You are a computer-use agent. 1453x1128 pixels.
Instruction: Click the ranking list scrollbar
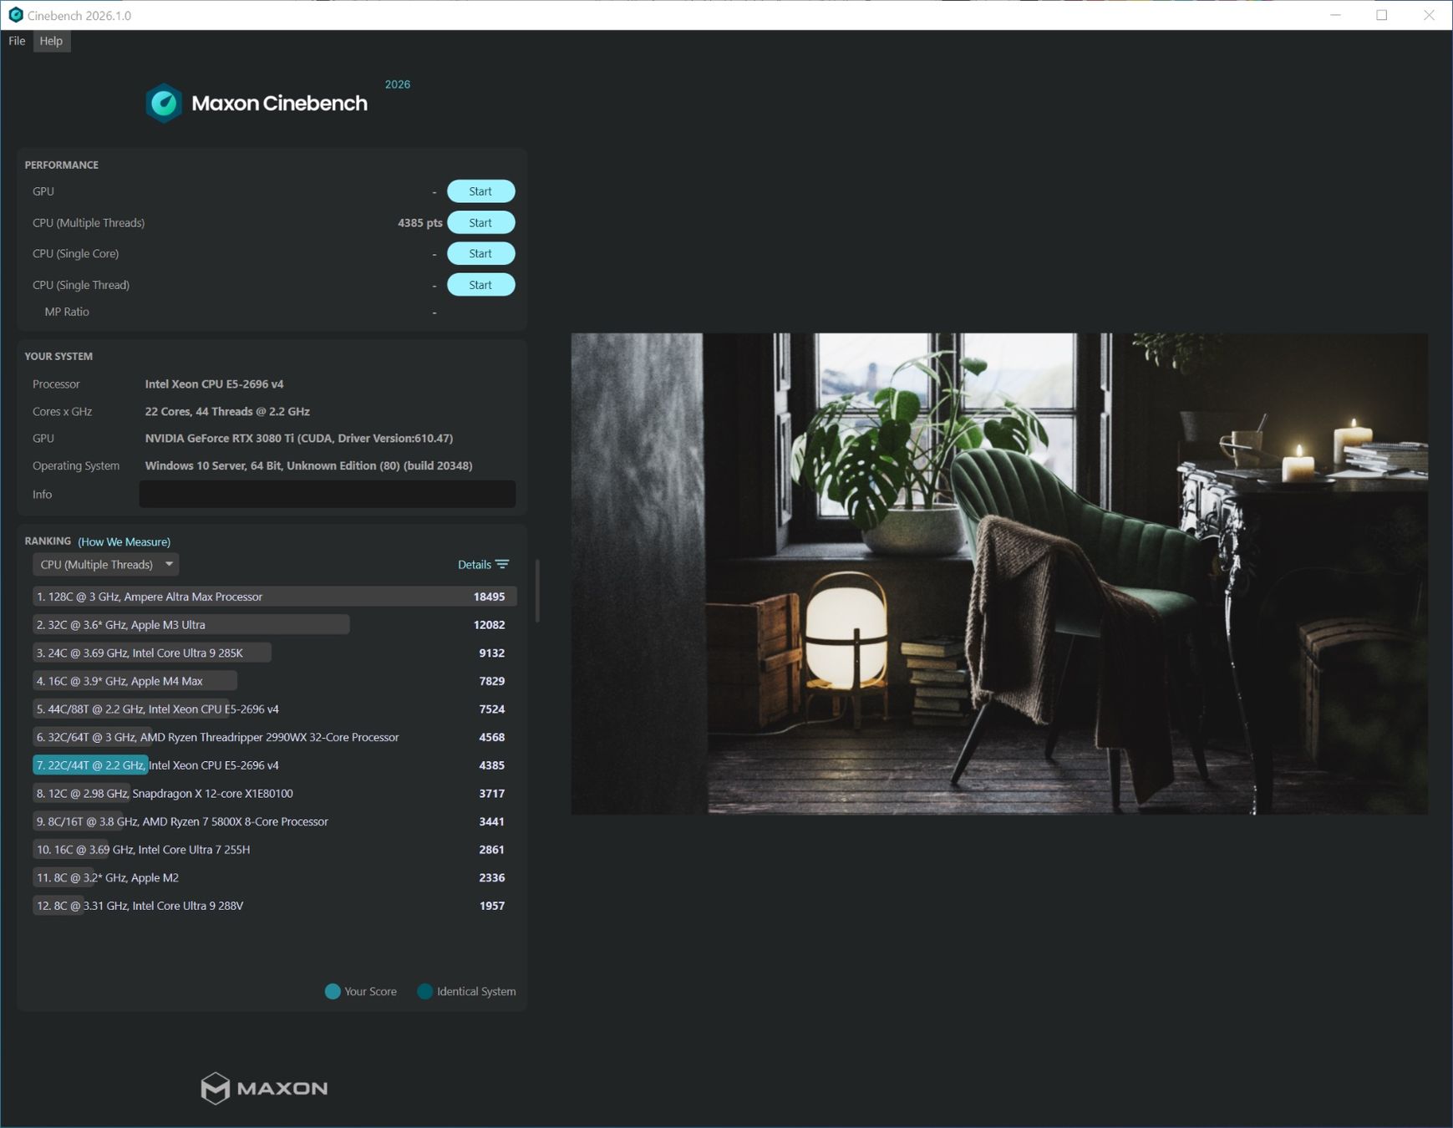[x=537, y=592]
